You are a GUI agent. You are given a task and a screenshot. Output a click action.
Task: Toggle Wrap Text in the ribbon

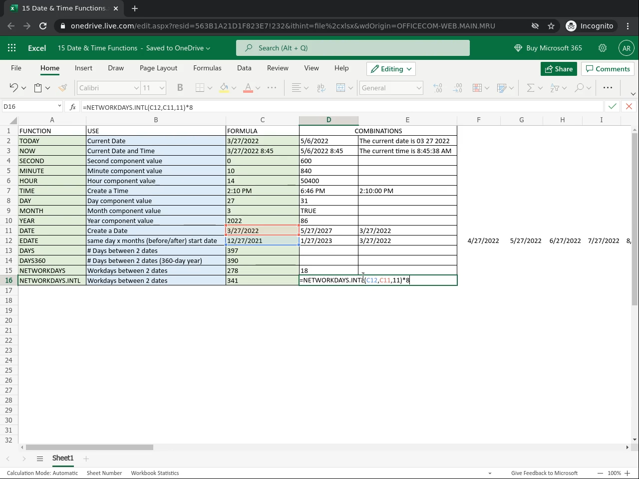[321, 88]
